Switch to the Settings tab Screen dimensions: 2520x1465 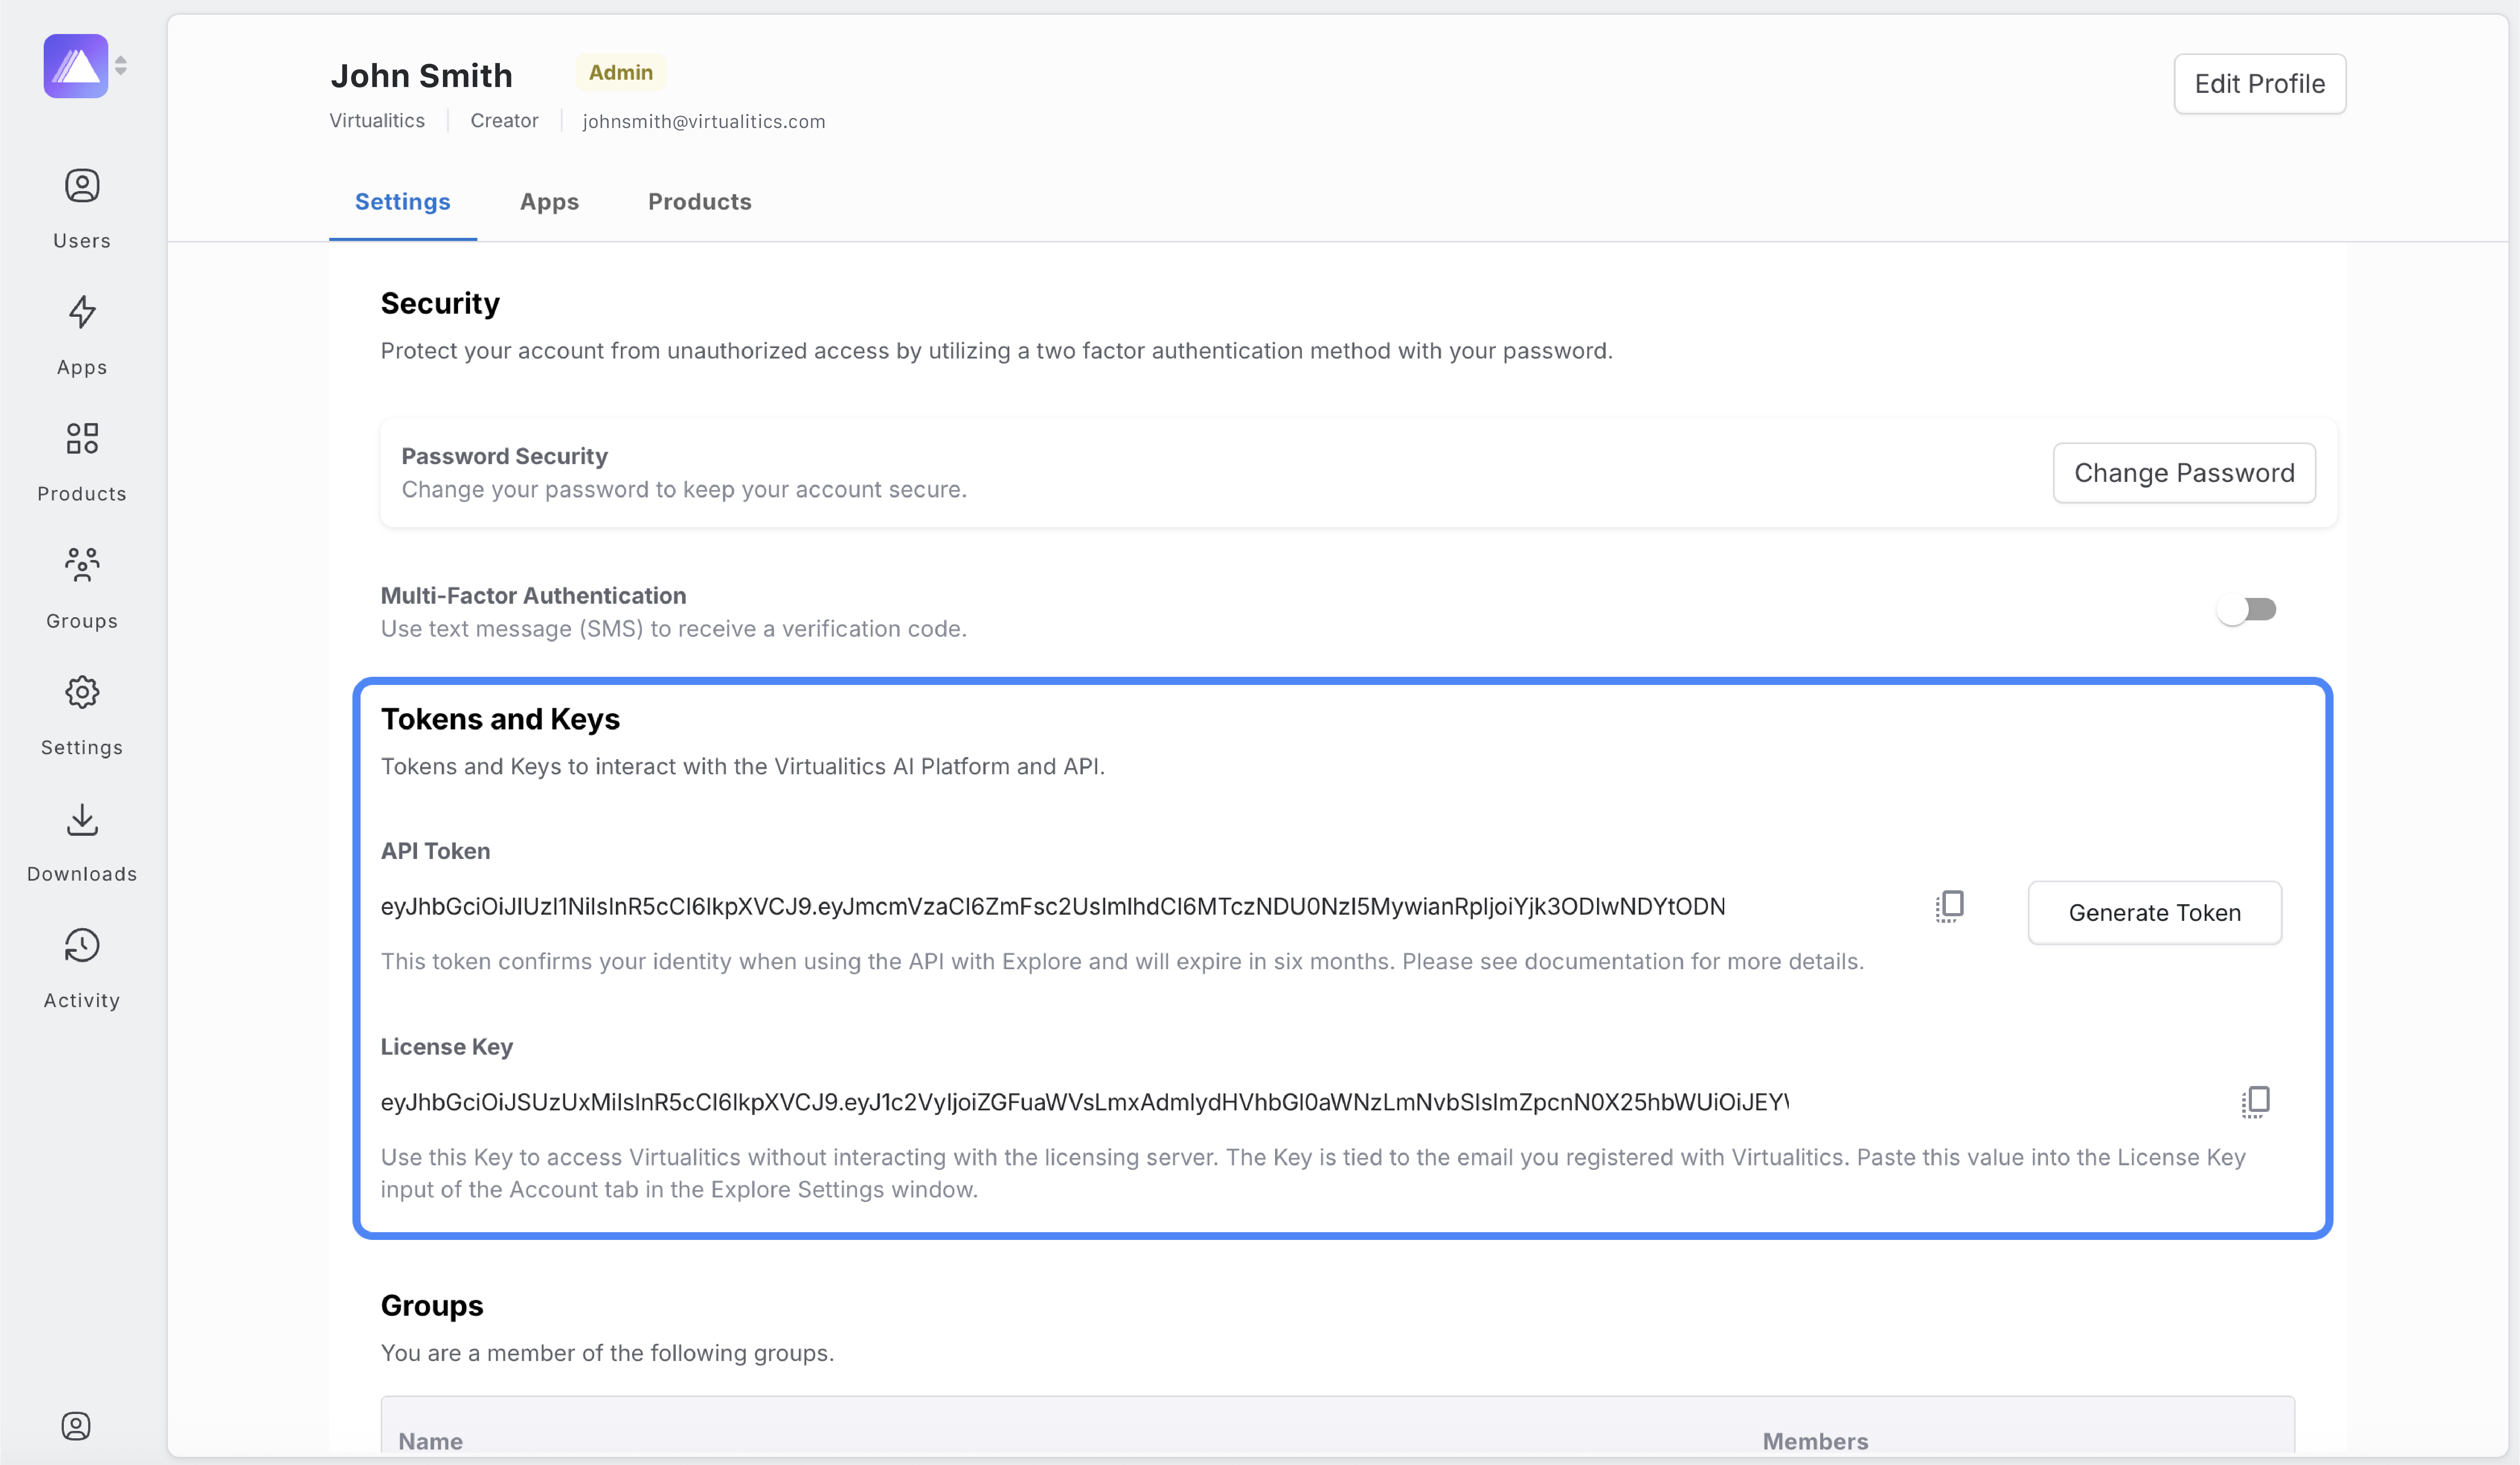(x=403, y=201)
